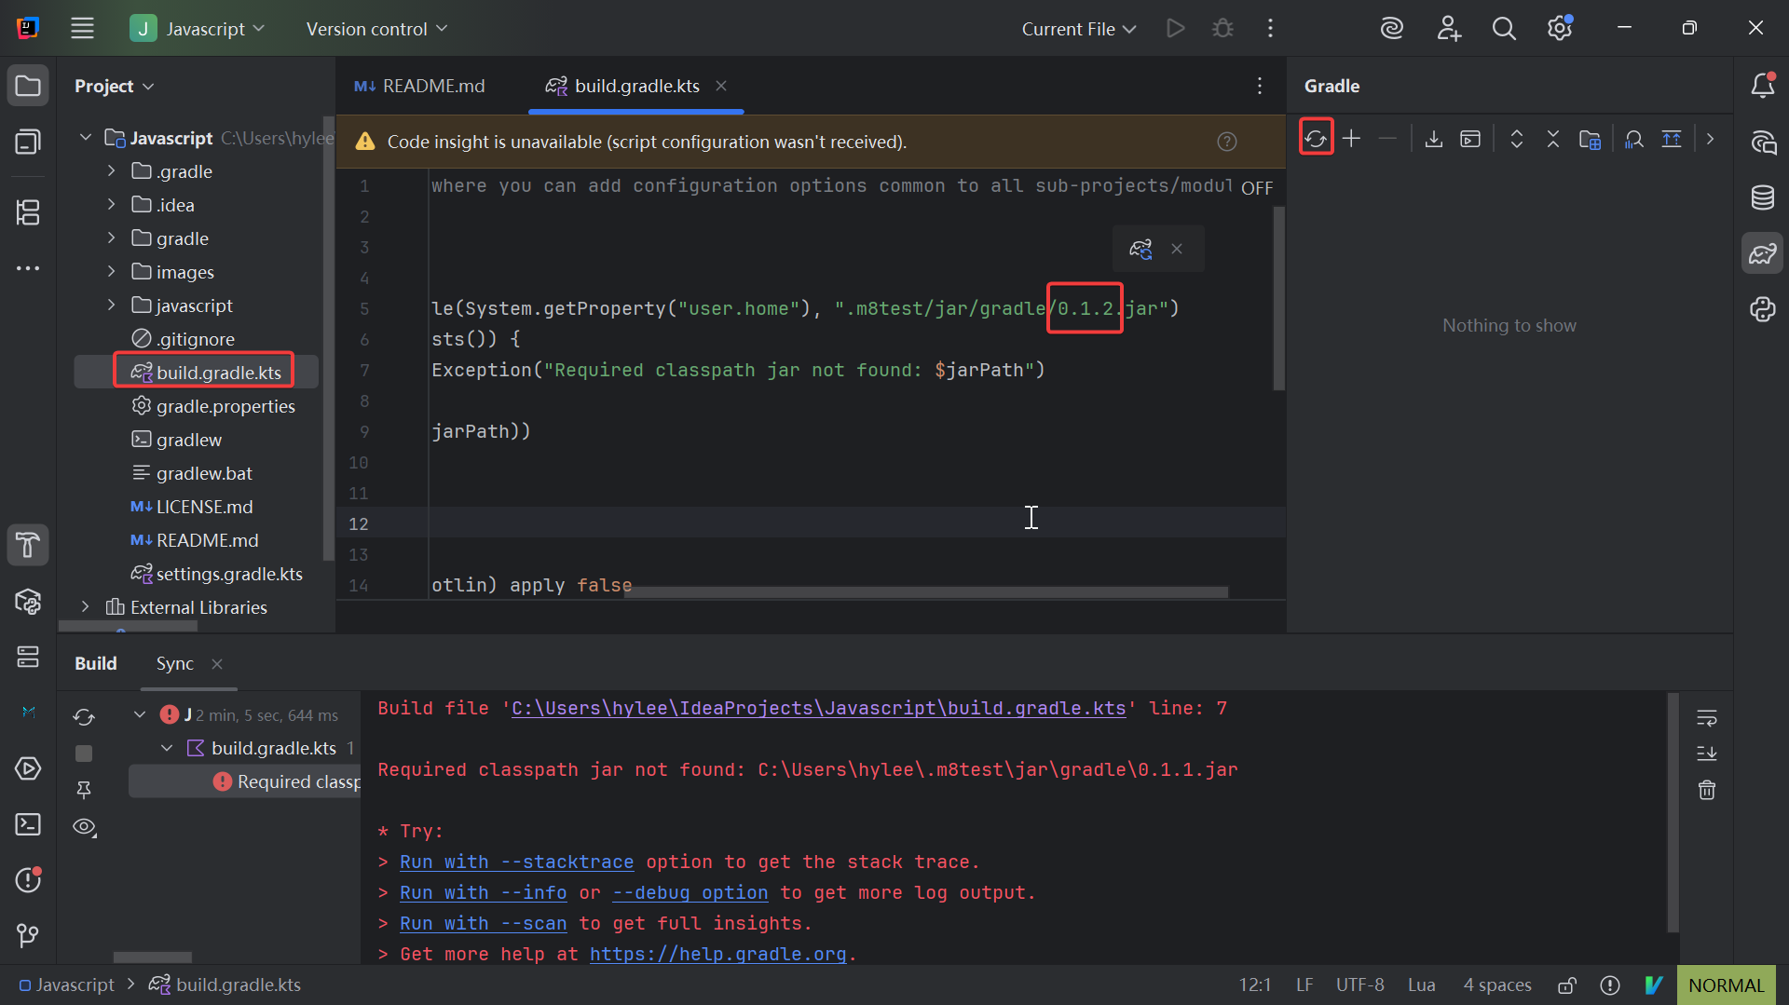
Task: Toggle the soft-wrap icon in build output
Action: coord(1706,718)
